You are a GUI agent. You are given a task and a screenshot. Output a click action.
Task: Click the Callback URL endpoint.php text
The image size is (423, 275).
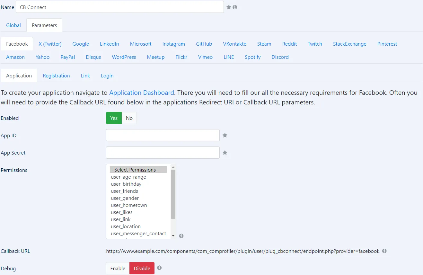[x=243, y=251]
